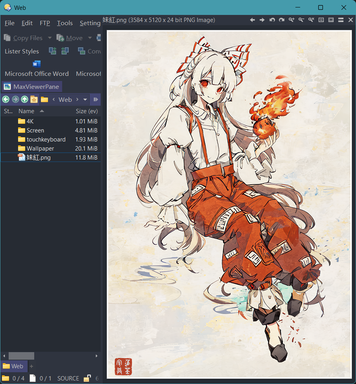356x384 pixels.
Task: Click the 11.8 MiB size value
Action: coord(86,158)
